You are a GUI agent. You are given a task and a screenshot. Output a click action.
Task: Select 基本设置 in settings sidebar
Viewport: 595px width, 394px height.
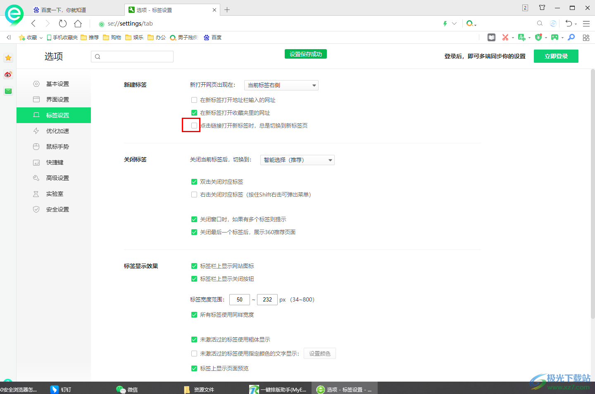click(54, 84)
